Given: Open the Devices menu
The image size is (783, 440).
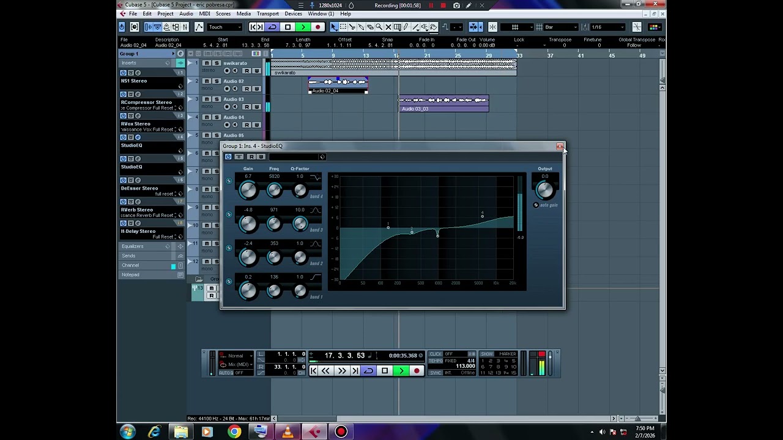Looking at the screenshot, I should [x=293, y=13].
